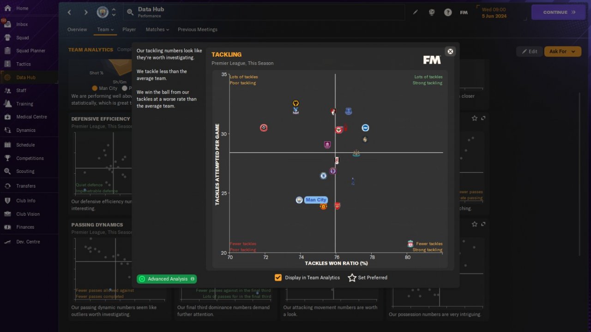
Task: Switch to the Overview tab
Action: coord(77,30)
